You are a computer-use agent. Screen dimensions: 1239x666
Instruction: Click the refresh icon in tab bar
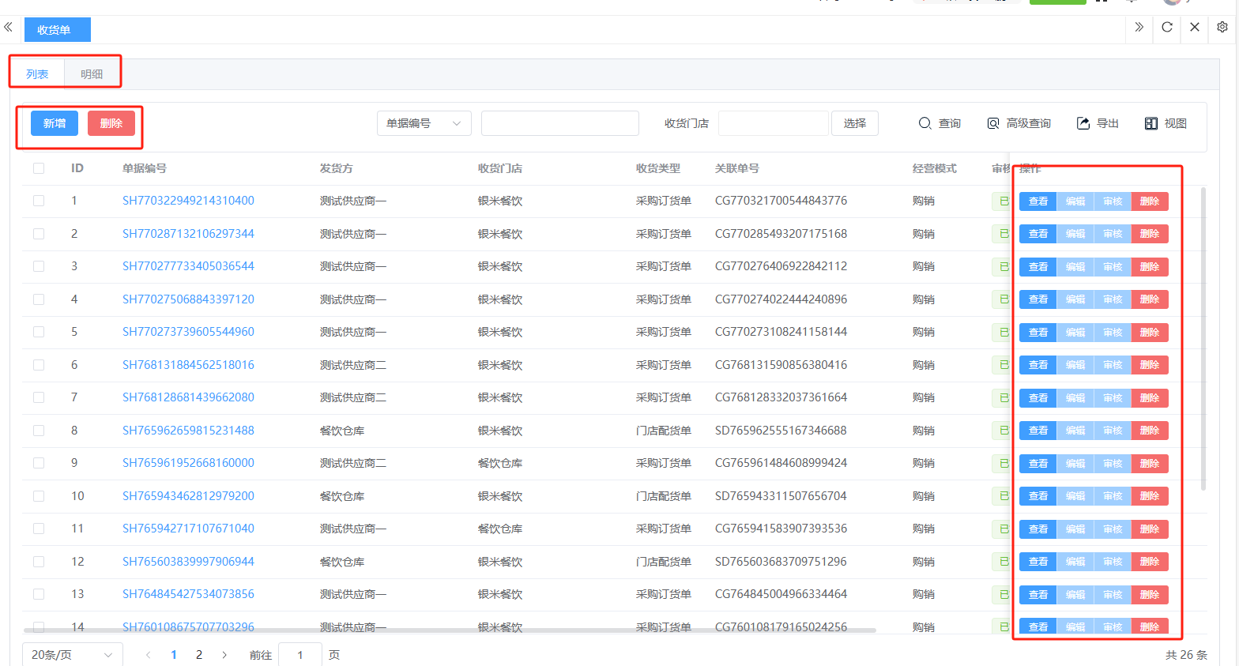coord(1167,28)
